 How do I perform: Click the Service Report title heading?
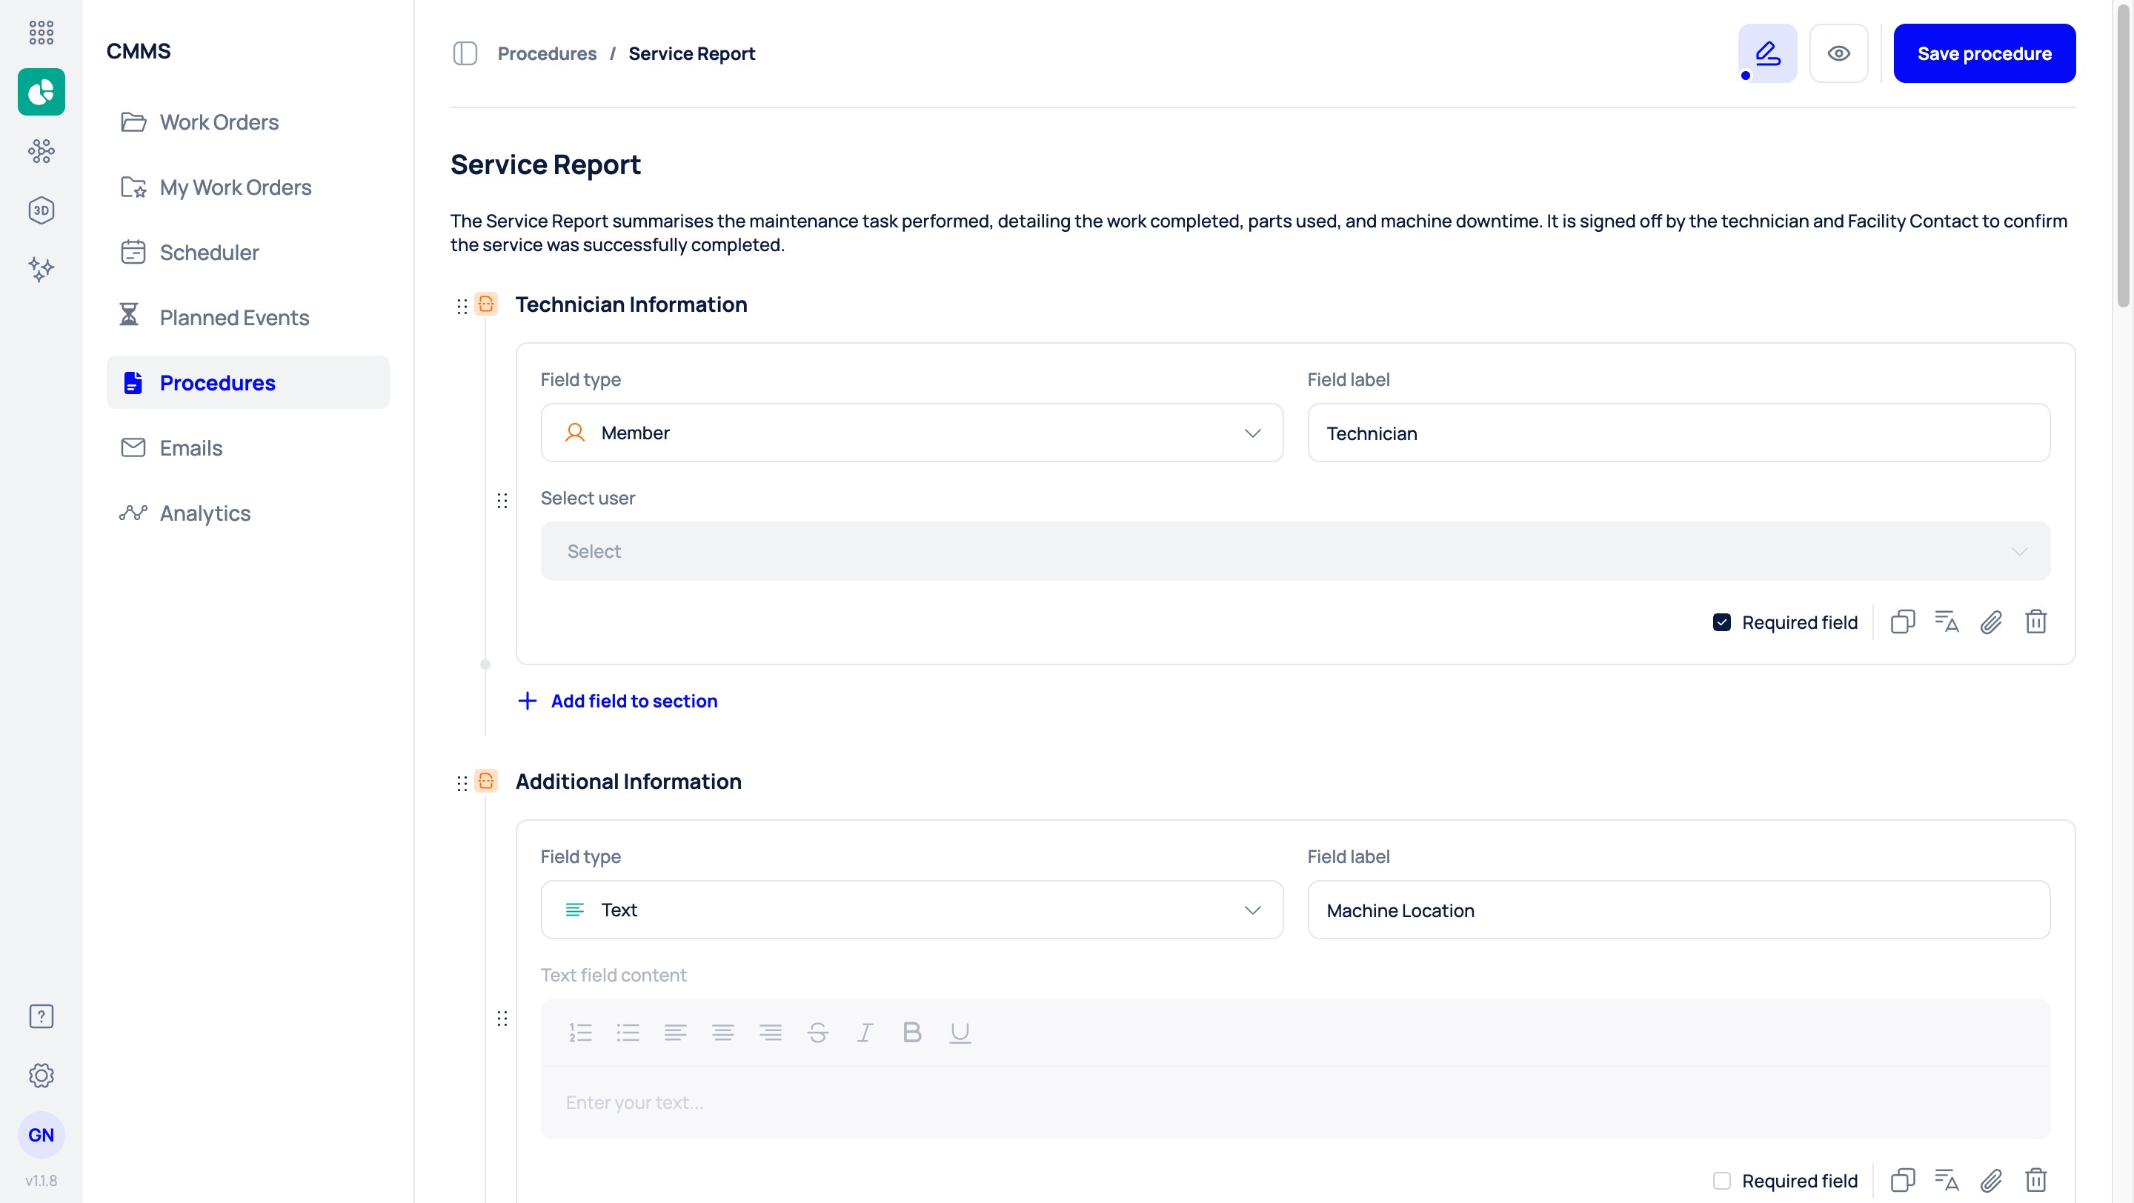pyautogui.click(x=545, y=164)
